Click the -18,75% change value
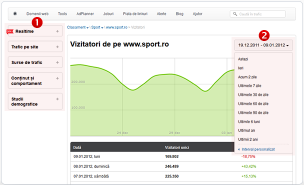 coord(248,156)
